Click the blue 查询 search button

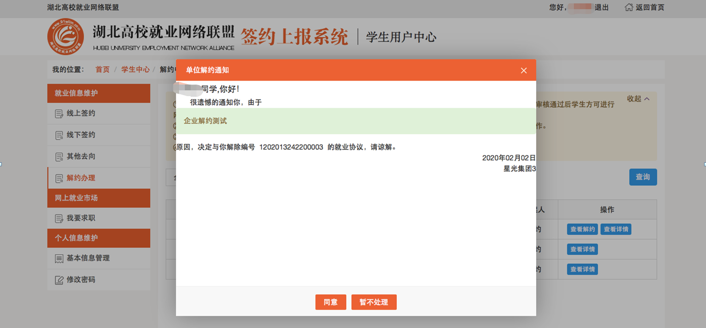click(x=643, y=177)
